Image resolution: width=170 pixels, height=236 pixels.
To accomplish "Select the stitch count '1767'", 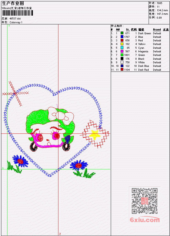I will (x=127, y=37).
